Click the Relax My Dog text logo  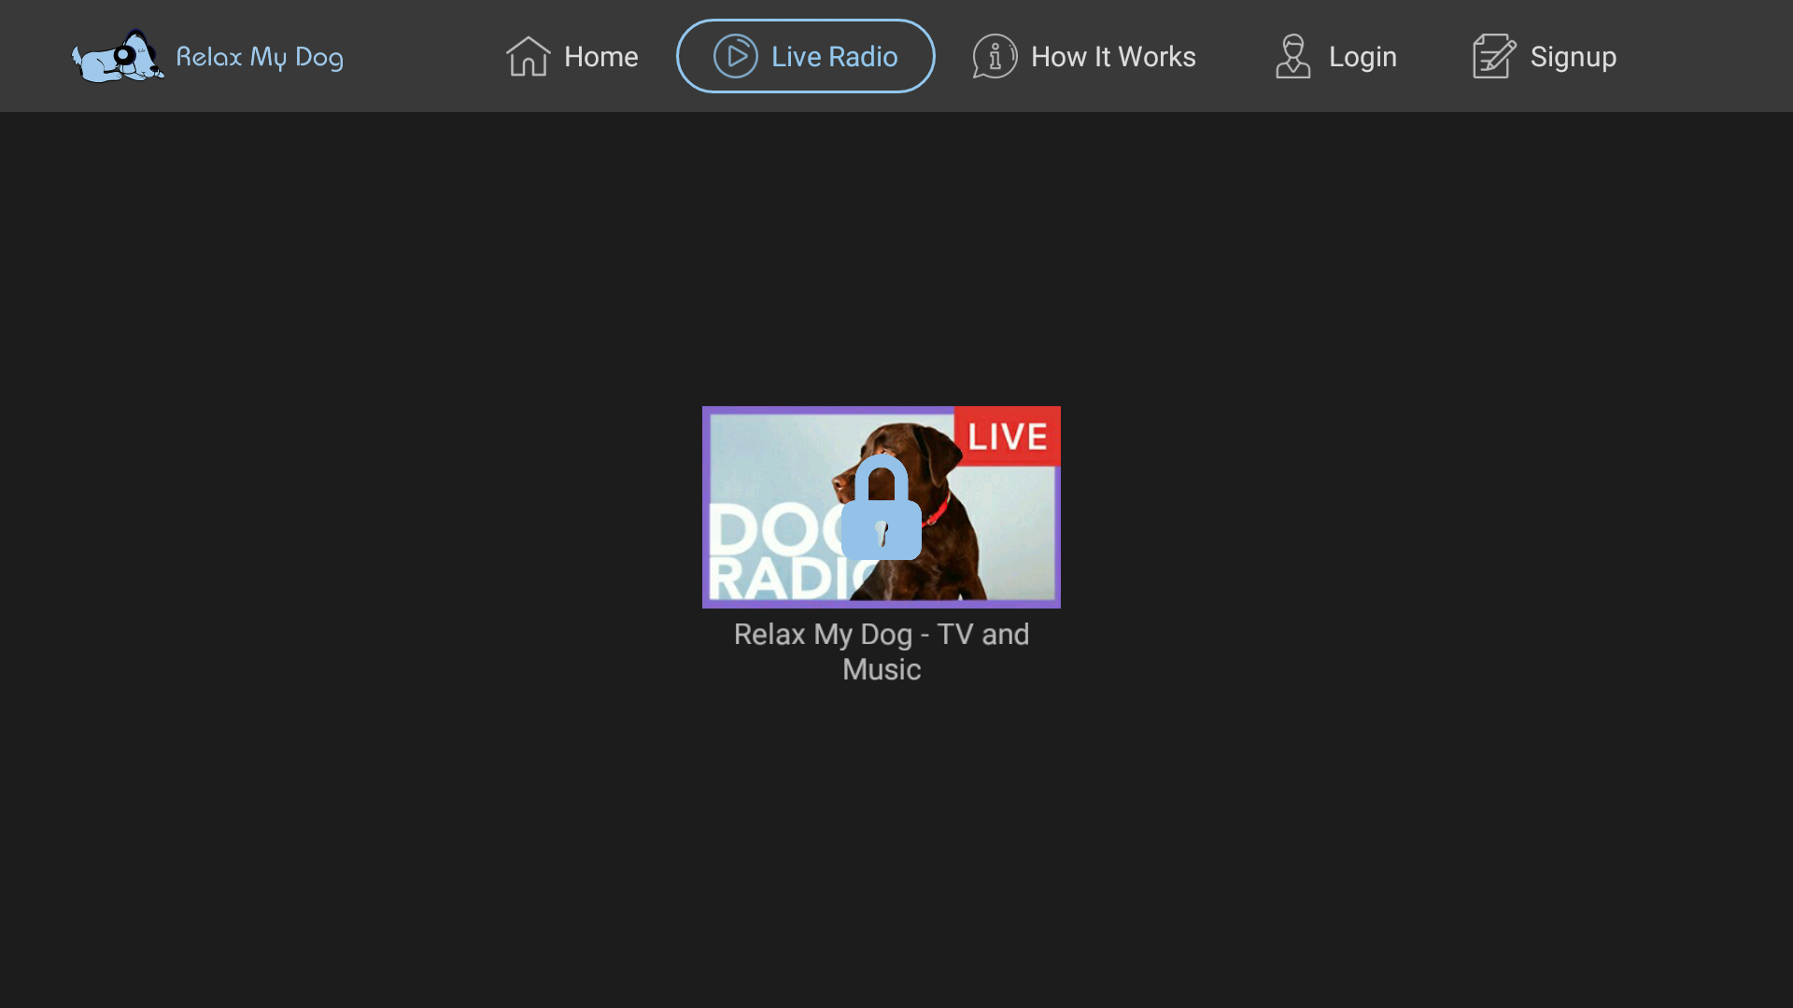click(260, 56)
